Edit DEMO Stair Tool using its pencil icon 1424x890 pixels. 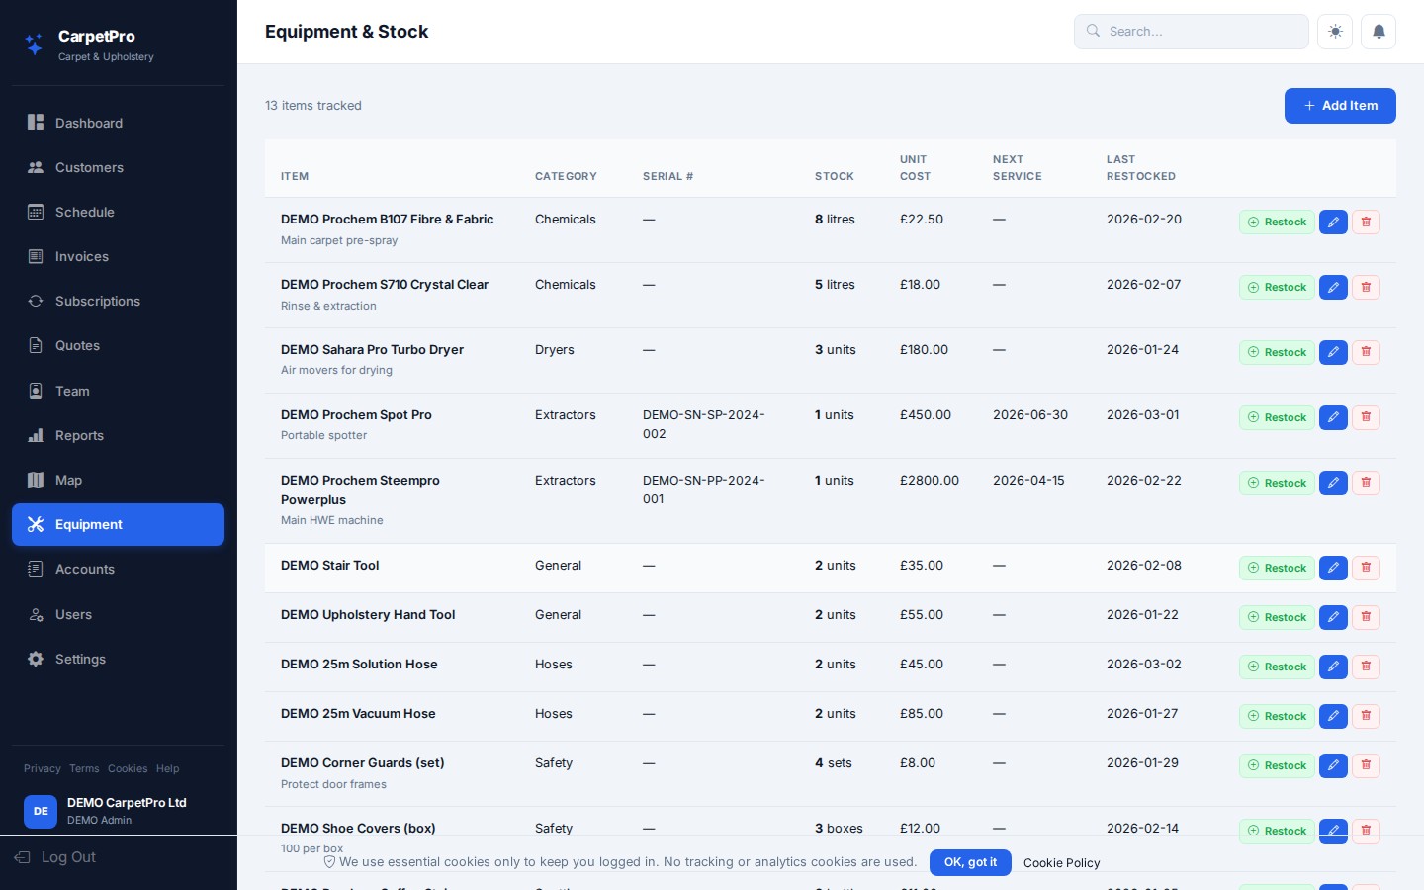(1333, 568)
